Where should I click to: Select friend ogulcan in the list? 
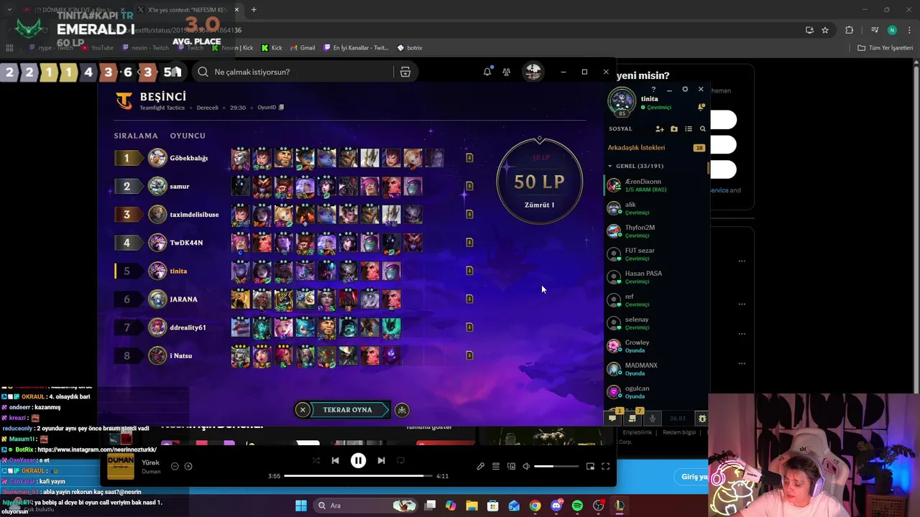coord(657,392)
